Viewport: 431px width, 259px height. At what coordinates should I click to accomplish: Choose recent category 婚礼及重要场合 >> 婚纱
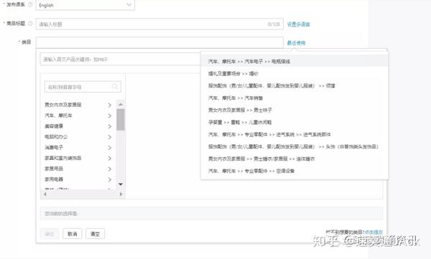point(233,73)
